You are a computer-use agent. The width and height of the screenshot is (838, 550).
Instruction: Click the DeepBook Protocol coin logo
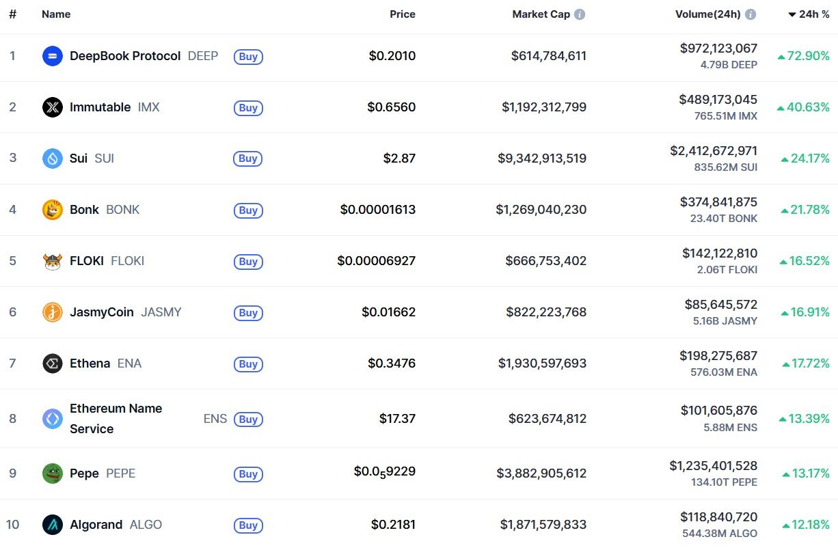pos(53,56)
